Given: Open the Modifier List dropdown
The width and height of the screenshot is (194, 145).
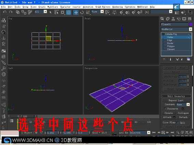Looking at the screenshot, I should click(x=176, y=29).
